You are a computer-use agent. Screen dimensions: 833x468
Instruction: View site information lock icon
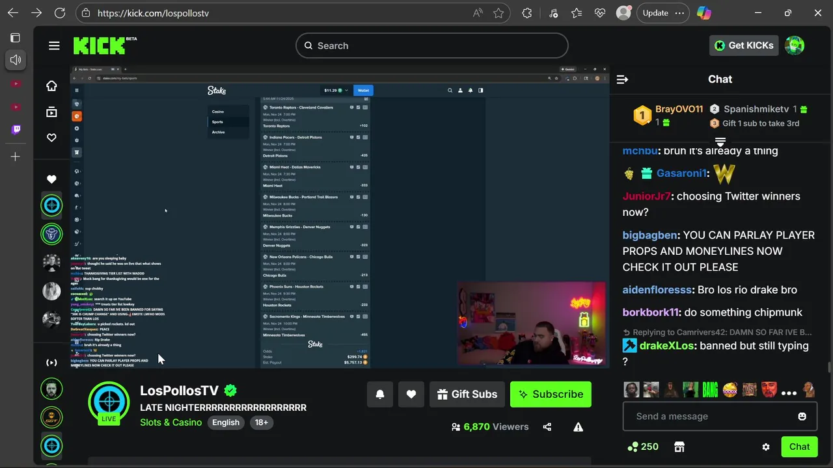click(86, 13)
